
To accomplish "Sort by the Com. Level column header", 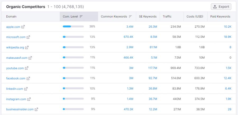I will pyautogui.click(x=79, y=17).
